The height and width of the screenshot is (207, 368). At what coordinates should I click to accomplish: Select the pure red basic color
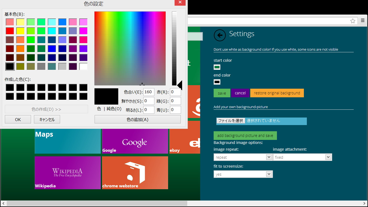(10, 31)
